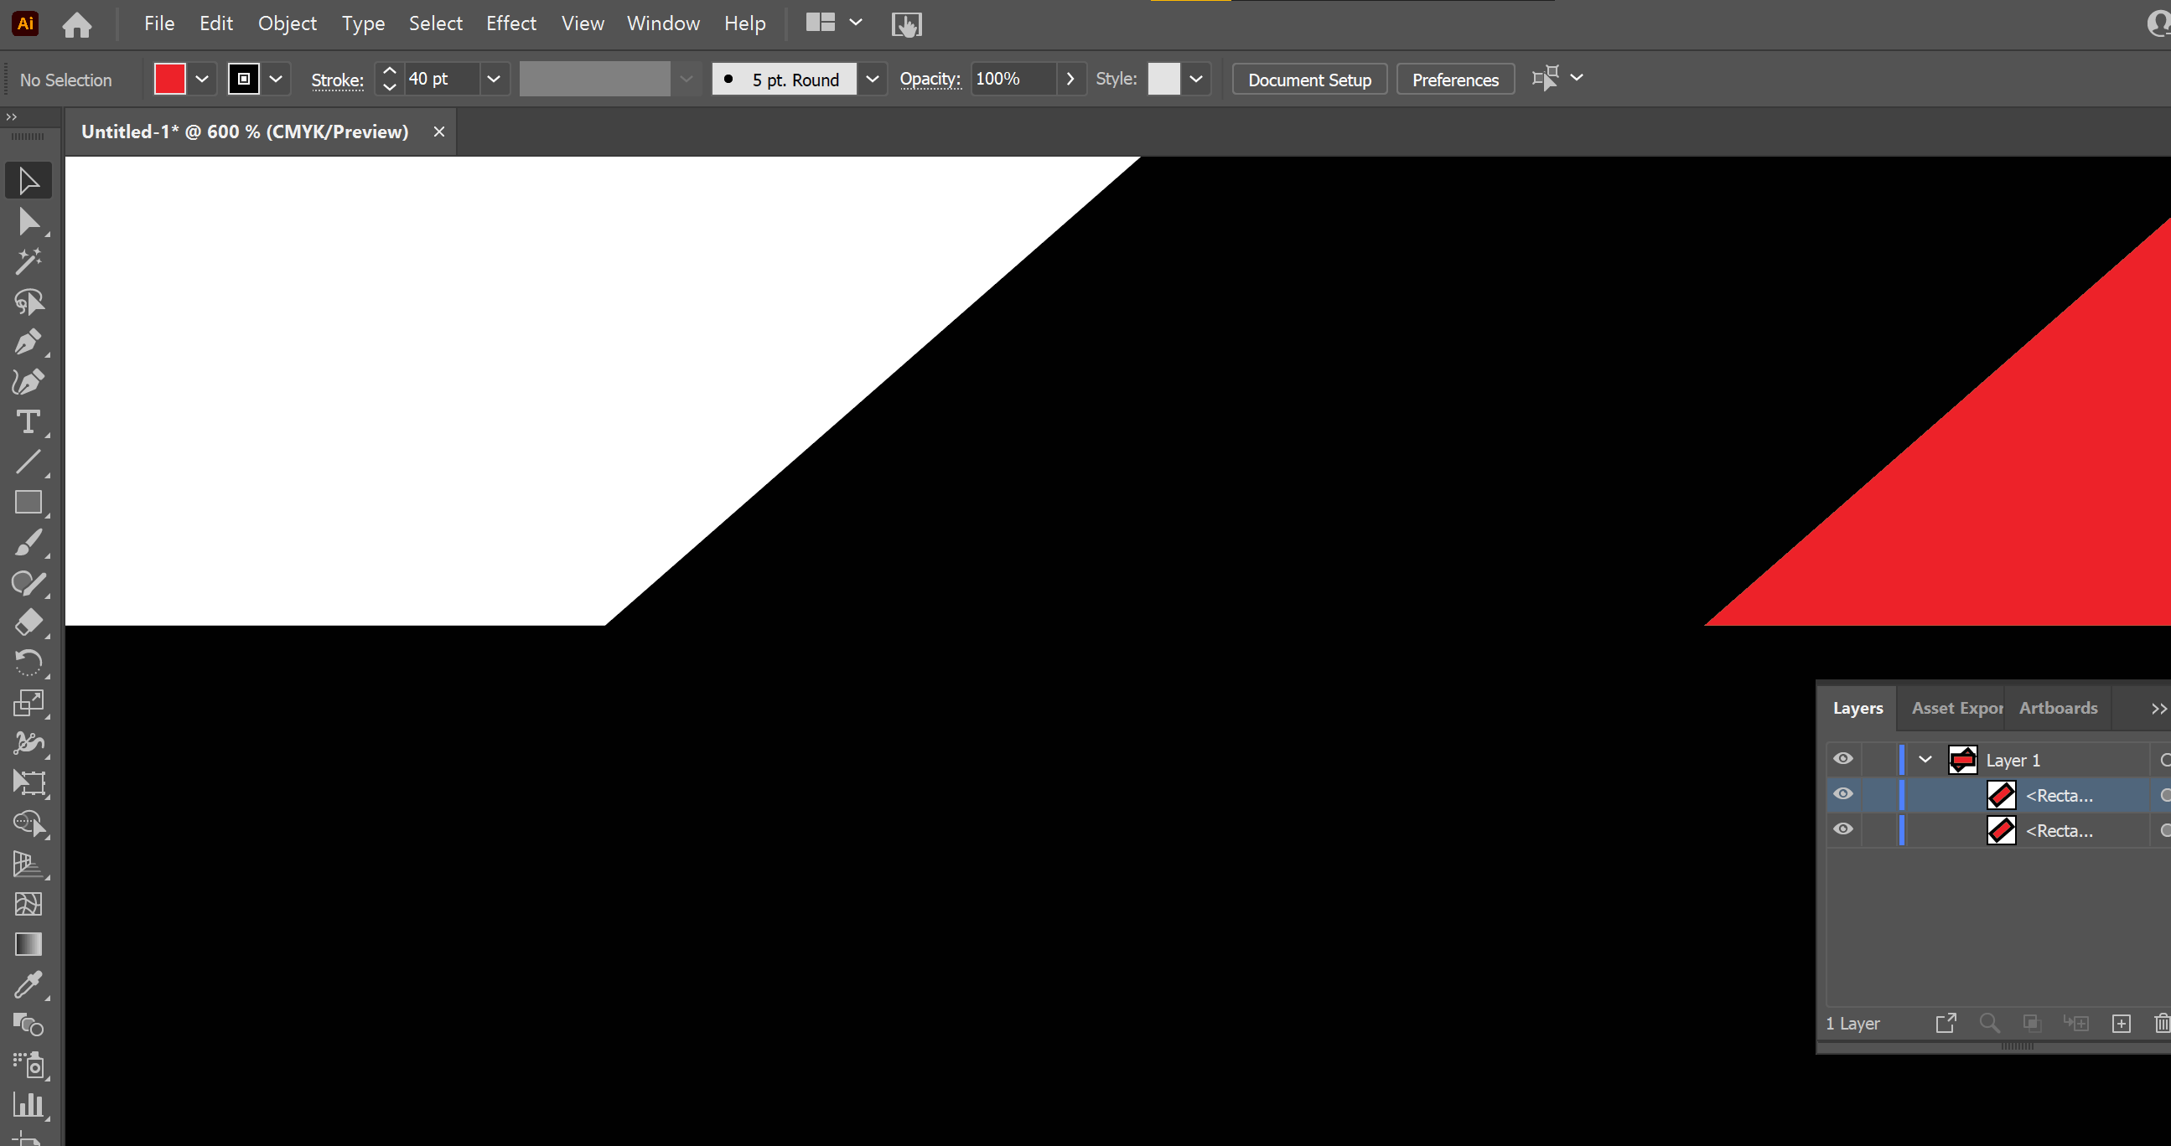2171x1146 pixels.
Task: Click the Align to selection icon
Action: click(x=1545, y=78)
